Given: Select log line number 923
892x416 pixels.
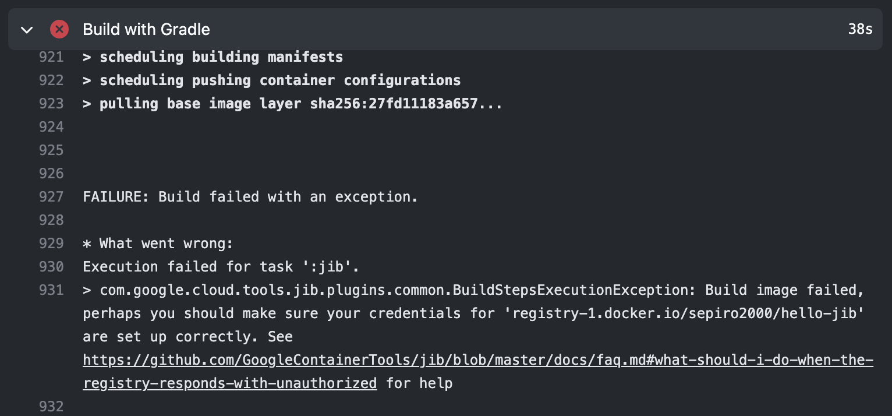Looking at the screenshot, I should [x=51, y=104].
